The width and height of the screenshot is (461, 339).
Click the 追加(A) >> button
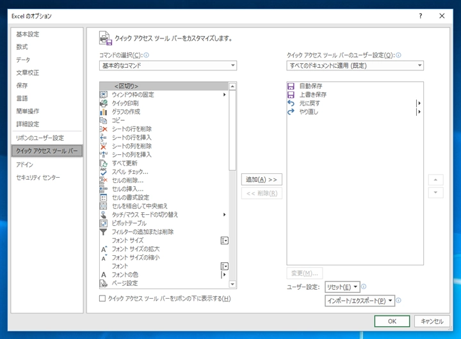262,180
